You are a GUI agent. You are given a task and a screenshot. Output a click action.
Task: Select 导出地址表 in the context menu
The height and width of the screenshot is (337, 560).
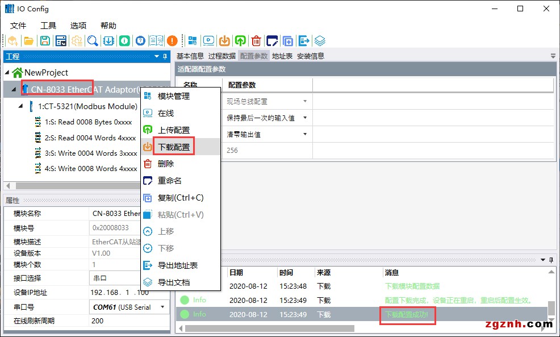click(177, 265)
